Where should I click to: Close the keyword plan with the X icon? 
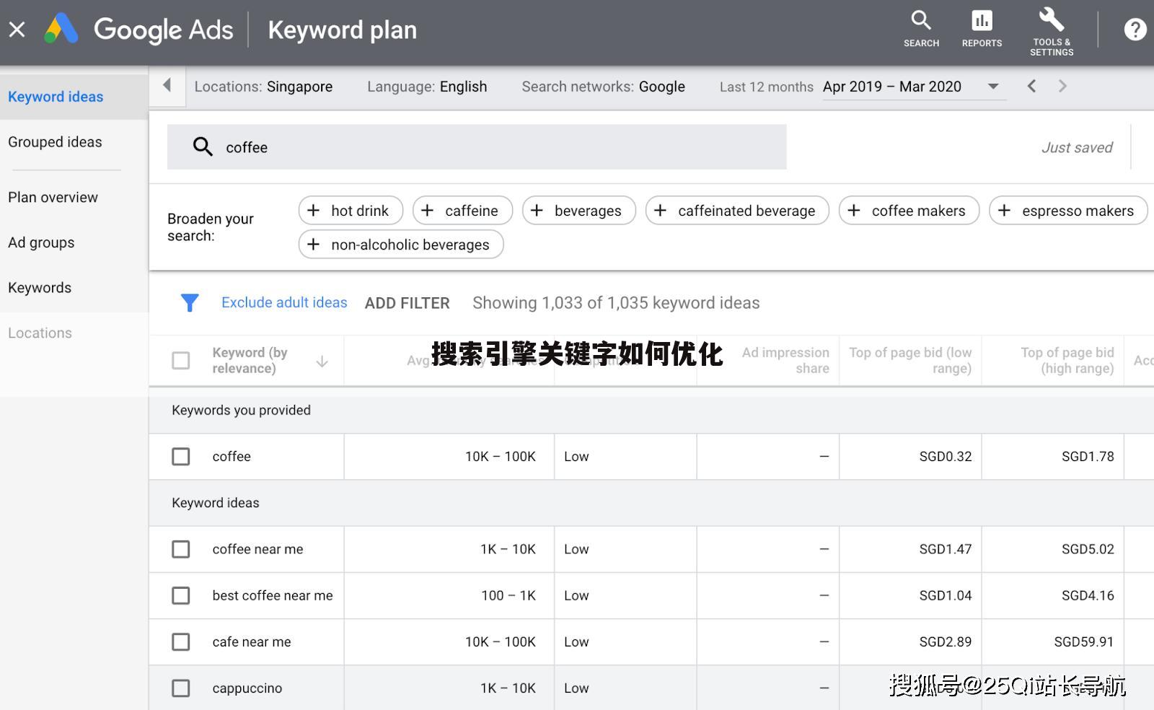[x=17, y=30]
